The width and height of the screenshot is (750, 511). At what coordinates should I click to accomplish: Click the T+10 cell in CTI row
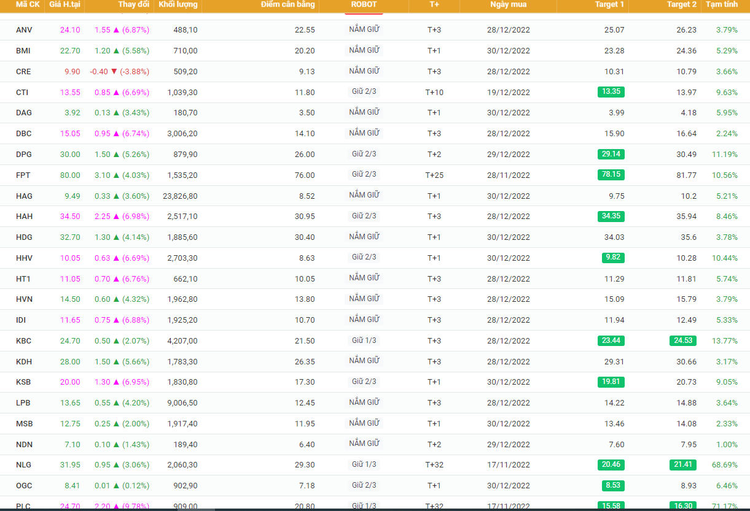tap(434, 93)
